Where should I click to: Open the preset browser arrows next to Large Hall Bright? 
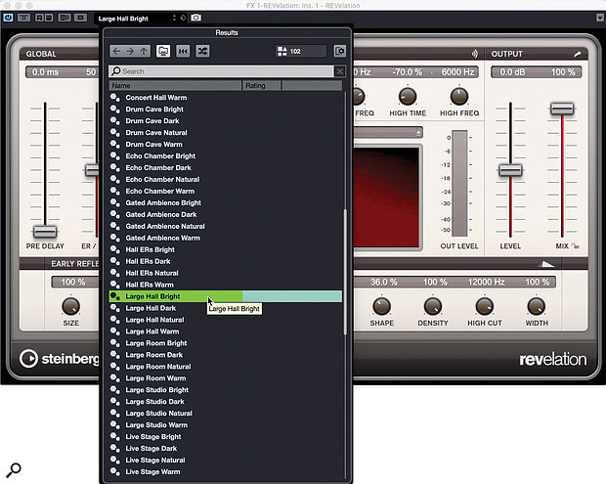(174, 19)
